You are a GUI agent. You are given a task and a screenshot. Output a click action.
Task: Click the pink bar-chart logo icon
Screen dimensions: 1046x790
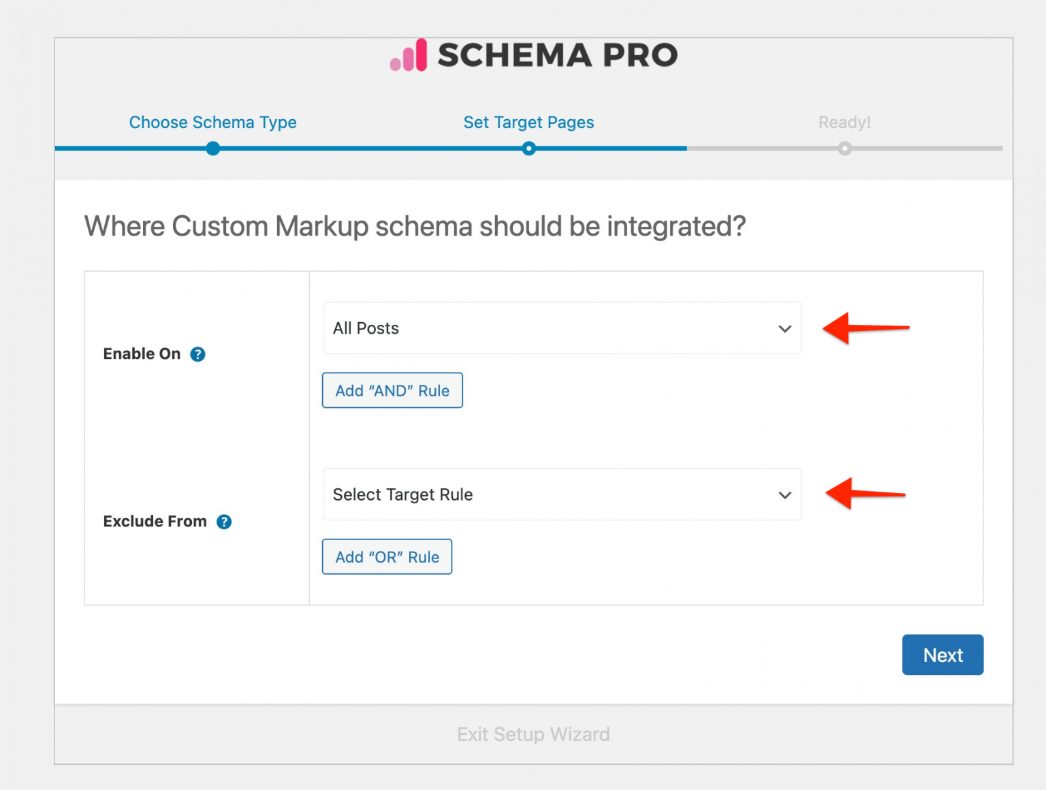(407, 56)
